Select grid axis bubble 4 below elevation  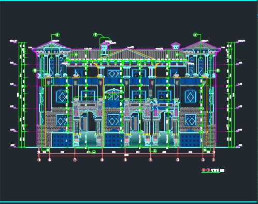[151, 160]
